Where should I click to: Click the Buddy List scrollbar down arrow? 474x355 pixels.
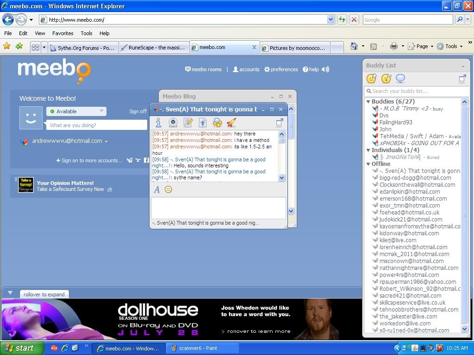click(465, 329)
